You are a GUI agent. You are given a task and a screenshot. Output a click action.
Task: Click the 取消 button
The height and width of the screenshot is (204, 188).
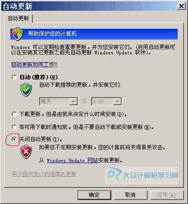click(x=131, y=195)
